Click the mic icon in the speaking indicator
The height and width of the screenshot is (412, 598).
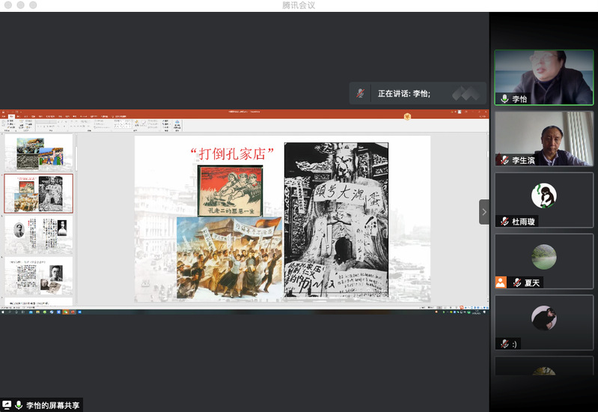360,94
